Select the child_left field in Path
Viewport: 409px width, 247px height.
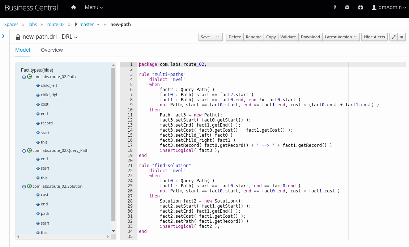coord(49,86)
